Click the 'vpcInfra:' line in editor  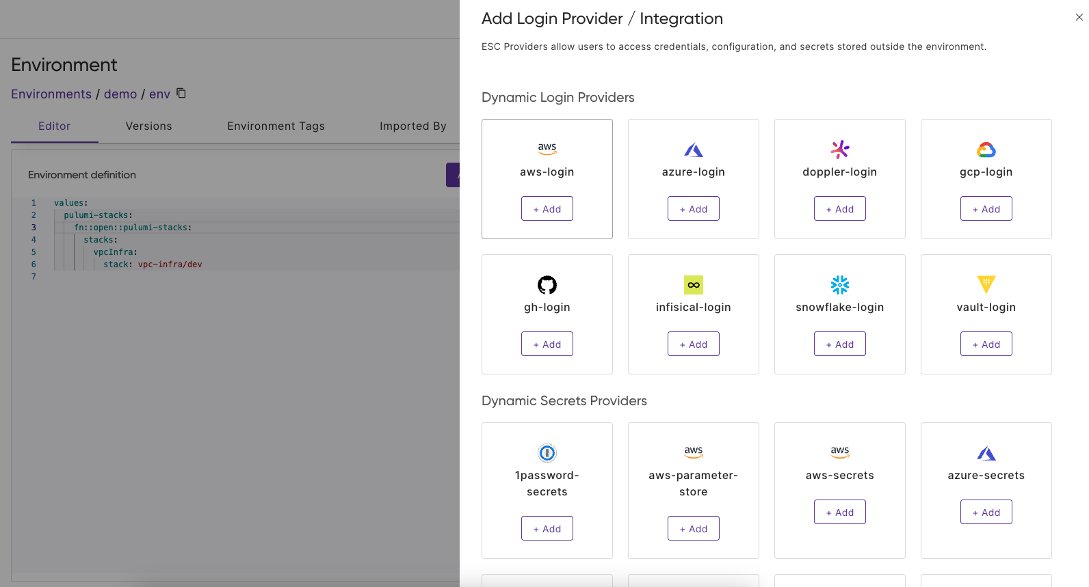click(116, 252)
